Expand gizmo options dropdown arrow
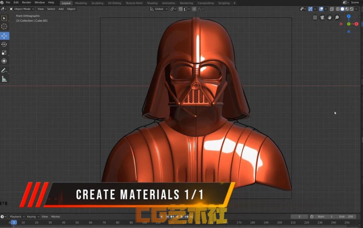Viewport: 363px width, 228px height. tap(315, 9)
